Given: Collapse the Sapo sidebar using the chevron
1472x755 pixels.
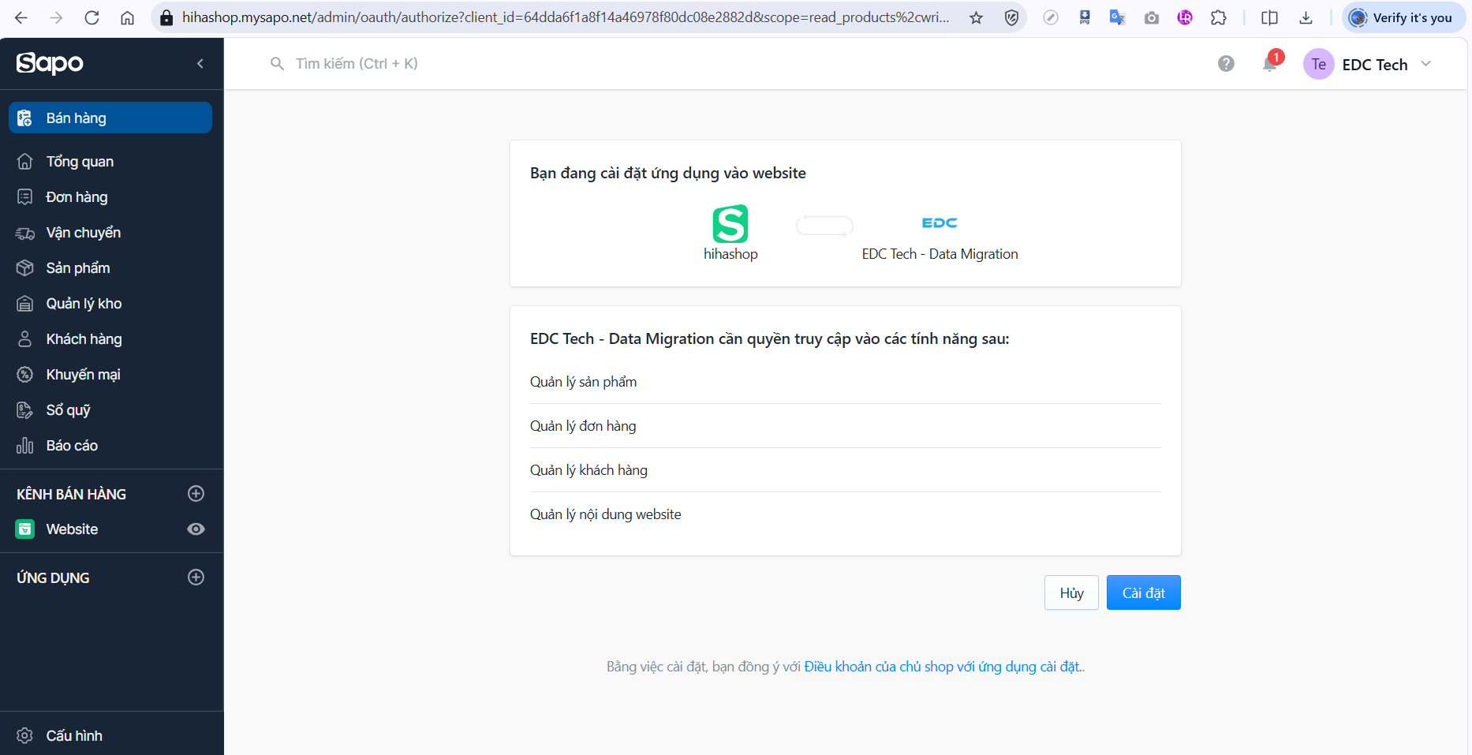Looking at the screenshot, I should (200, 63).
